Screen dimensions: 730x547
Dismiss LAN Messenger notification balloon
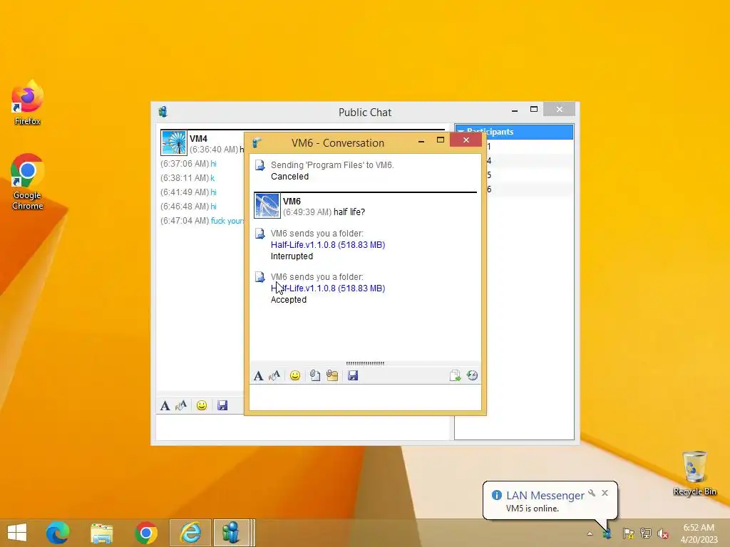pos(605,493)
